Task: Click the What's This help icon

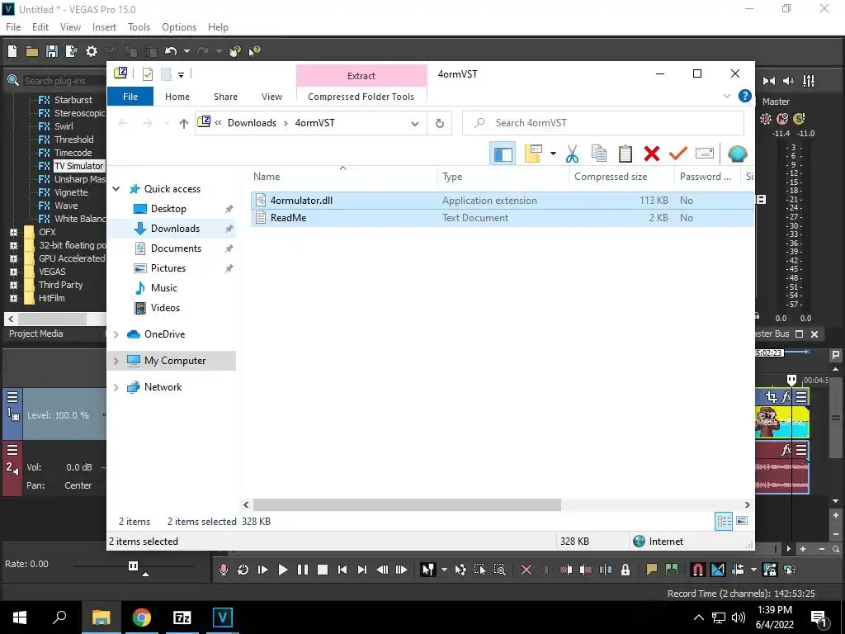Action: point(254,51)
